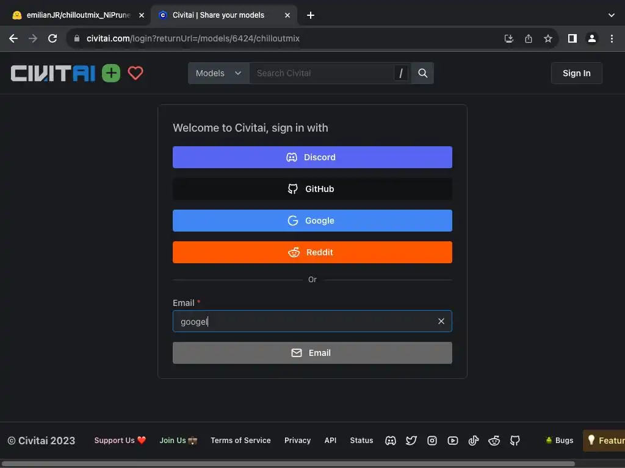Open the Discord footer icon
The image size is (625, 468).
(x=391, y=441)
